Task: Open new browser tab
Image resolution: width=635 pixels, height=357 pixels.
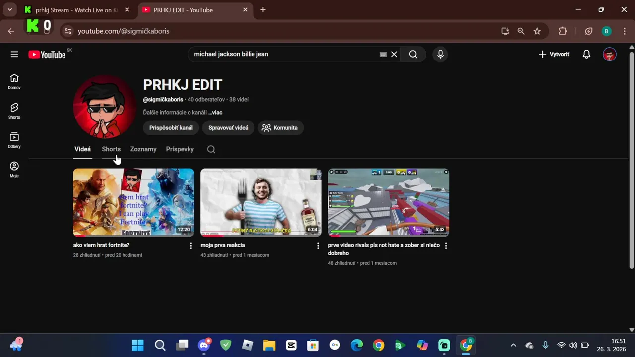Action: pyautogui.click(x=263, y=10)
